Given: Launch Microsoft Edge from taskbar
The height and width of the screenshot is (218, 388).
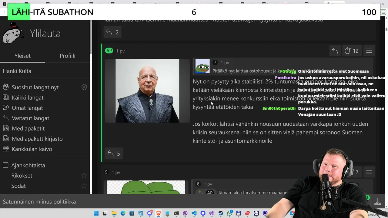Looking at the screenshot, I should (x=123, y=213).
